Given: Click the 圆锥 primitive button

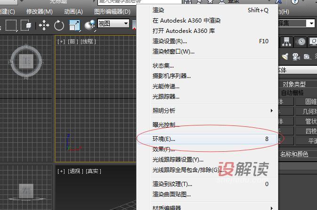Looking at the screenshot, I should coord(306,101).
